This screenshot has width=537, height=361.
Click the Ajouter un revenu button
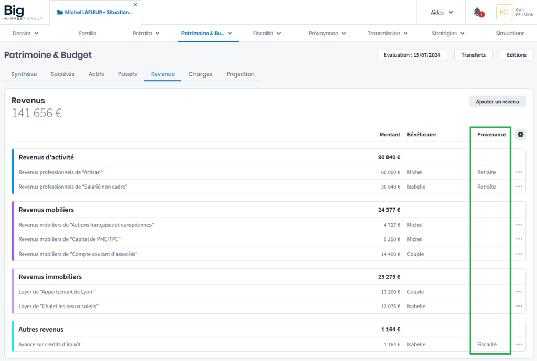tap(497, 102)
